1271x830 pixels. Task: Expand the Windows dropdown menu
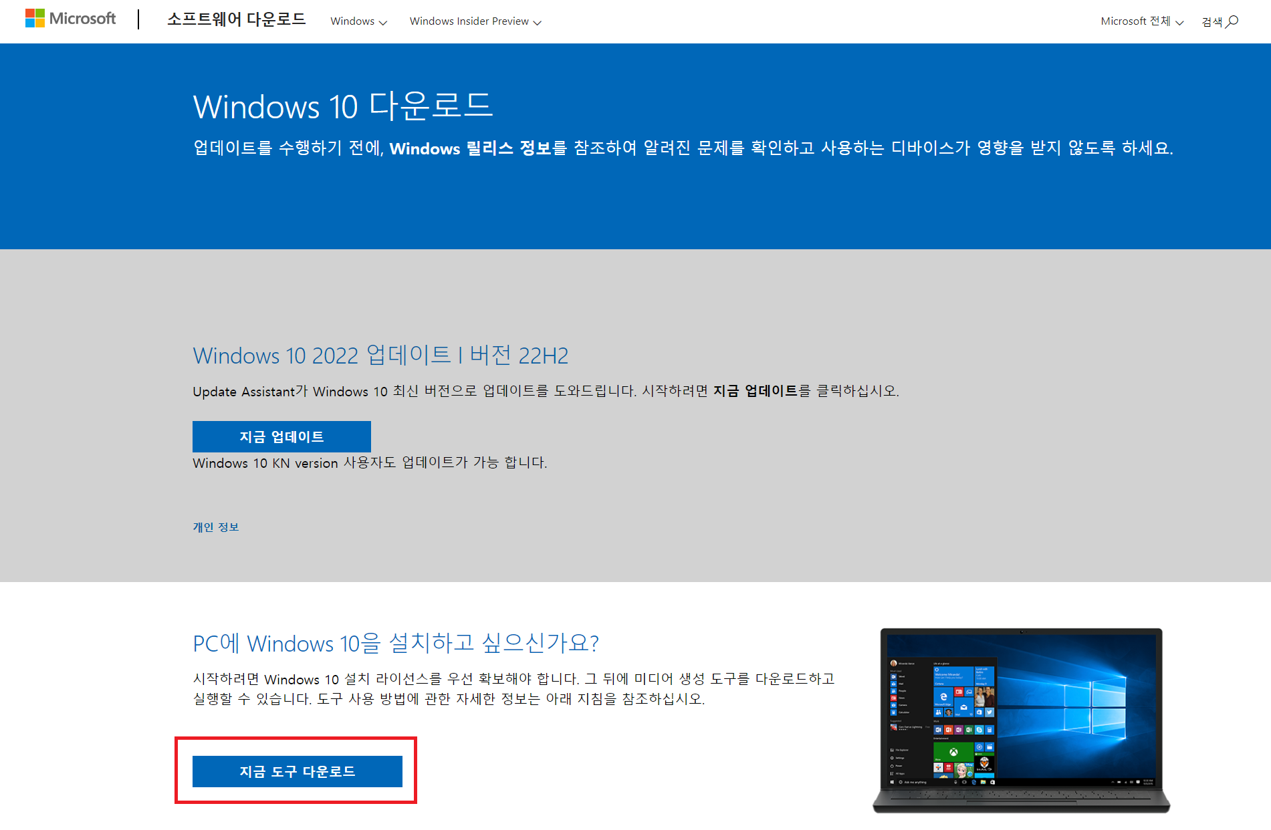tap(358, 21)
